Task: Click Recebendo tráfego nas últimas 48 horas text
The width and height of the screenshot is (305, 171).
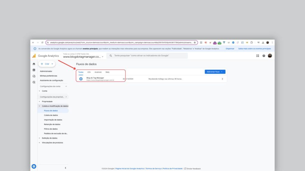Action: [x=165, y=79]
